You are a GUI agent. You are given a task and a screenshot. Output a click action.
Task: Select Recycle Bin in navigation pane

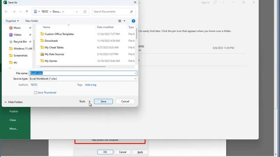tap(20, 42)
